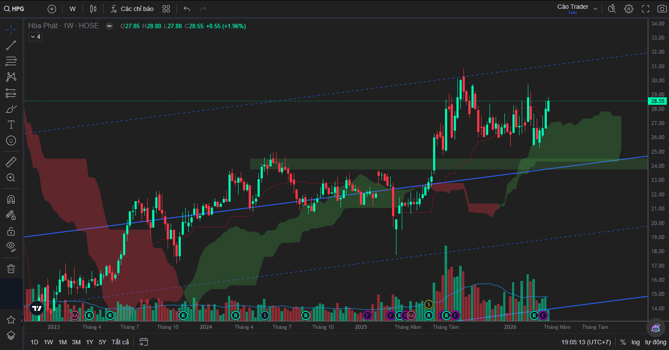Open the Các chỉ báo indicators menu
Screen dimensions: 669x350
coord(132,9)
